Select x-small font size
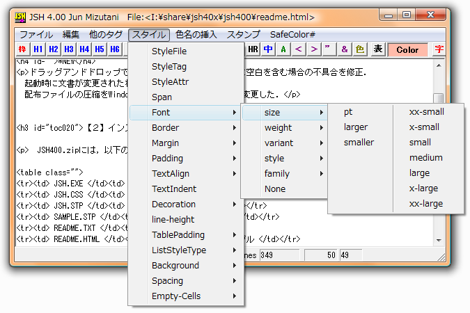The width and height of the screenshot is (470, 313). point(428,127)
